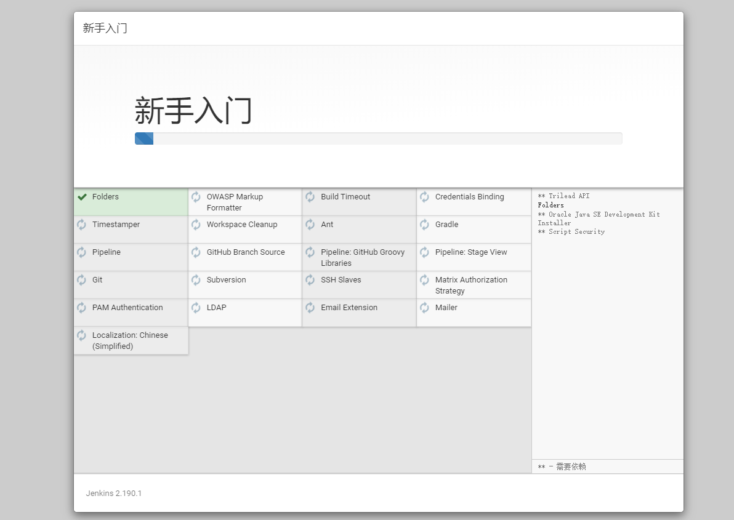The width and height of the screenshot is (734, 520).
Task: Click the Jenkins 2.190.1 version text
Action: (114, 493)
